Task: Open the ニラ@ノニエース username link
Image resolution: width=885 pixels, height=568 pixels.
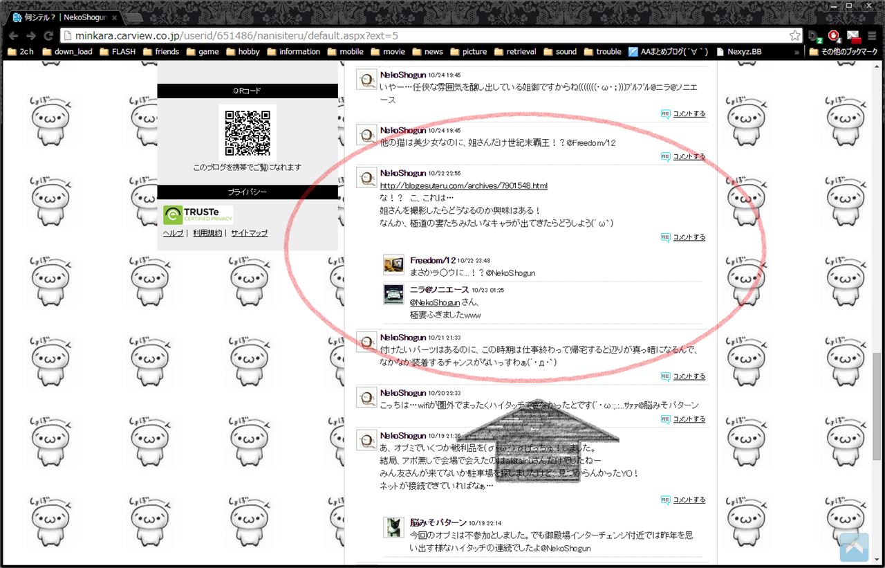Action: 439,289
